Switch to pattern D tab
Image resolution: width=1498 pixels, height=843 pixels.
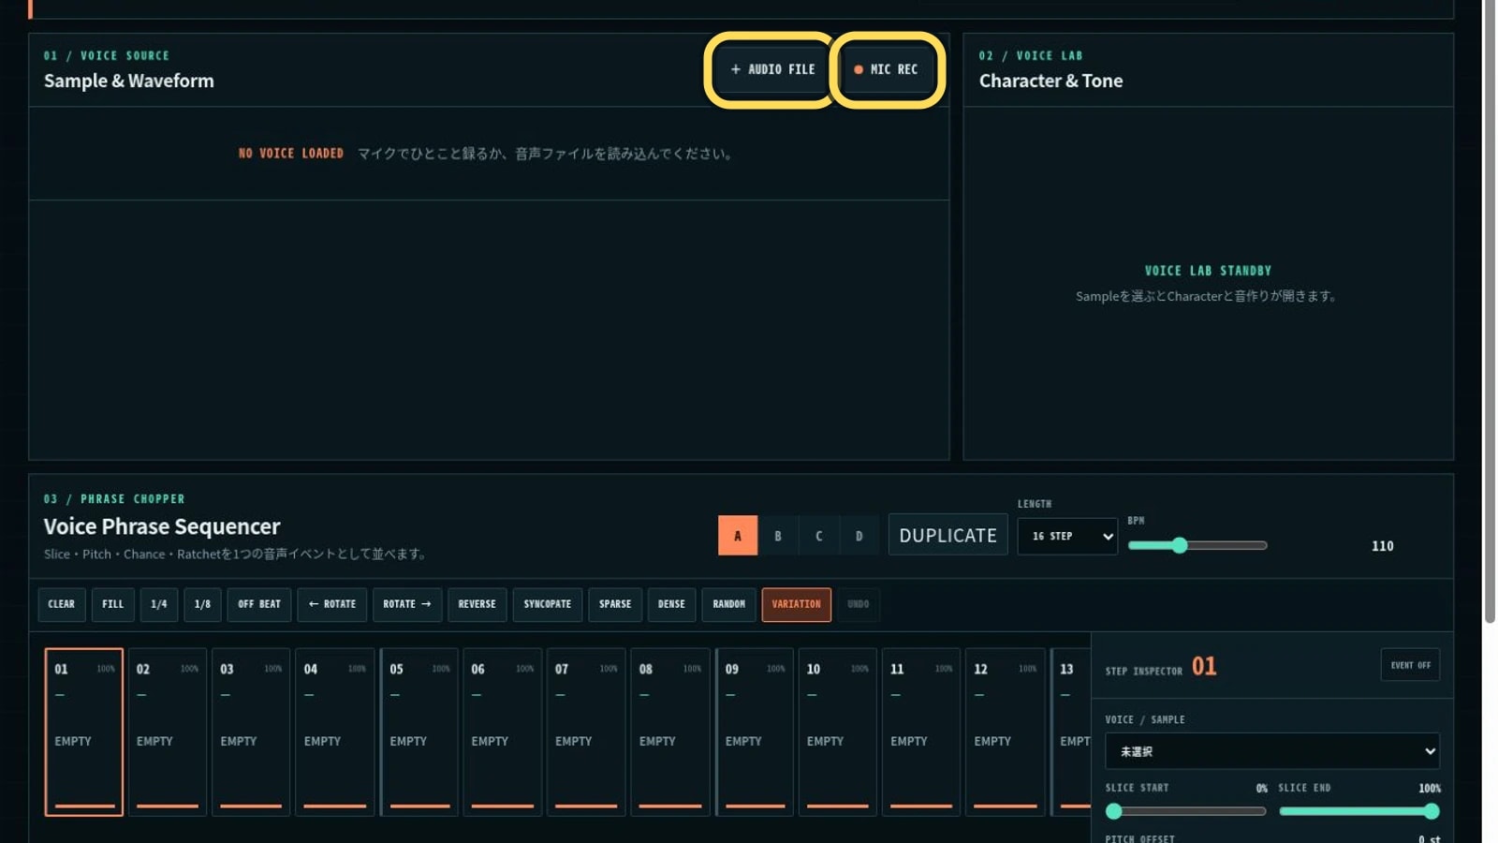pos(859,536)
